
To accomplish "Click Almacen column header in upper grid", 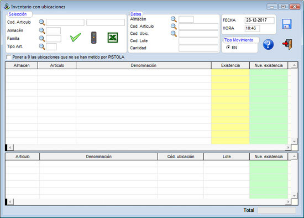I will [22, 65].
